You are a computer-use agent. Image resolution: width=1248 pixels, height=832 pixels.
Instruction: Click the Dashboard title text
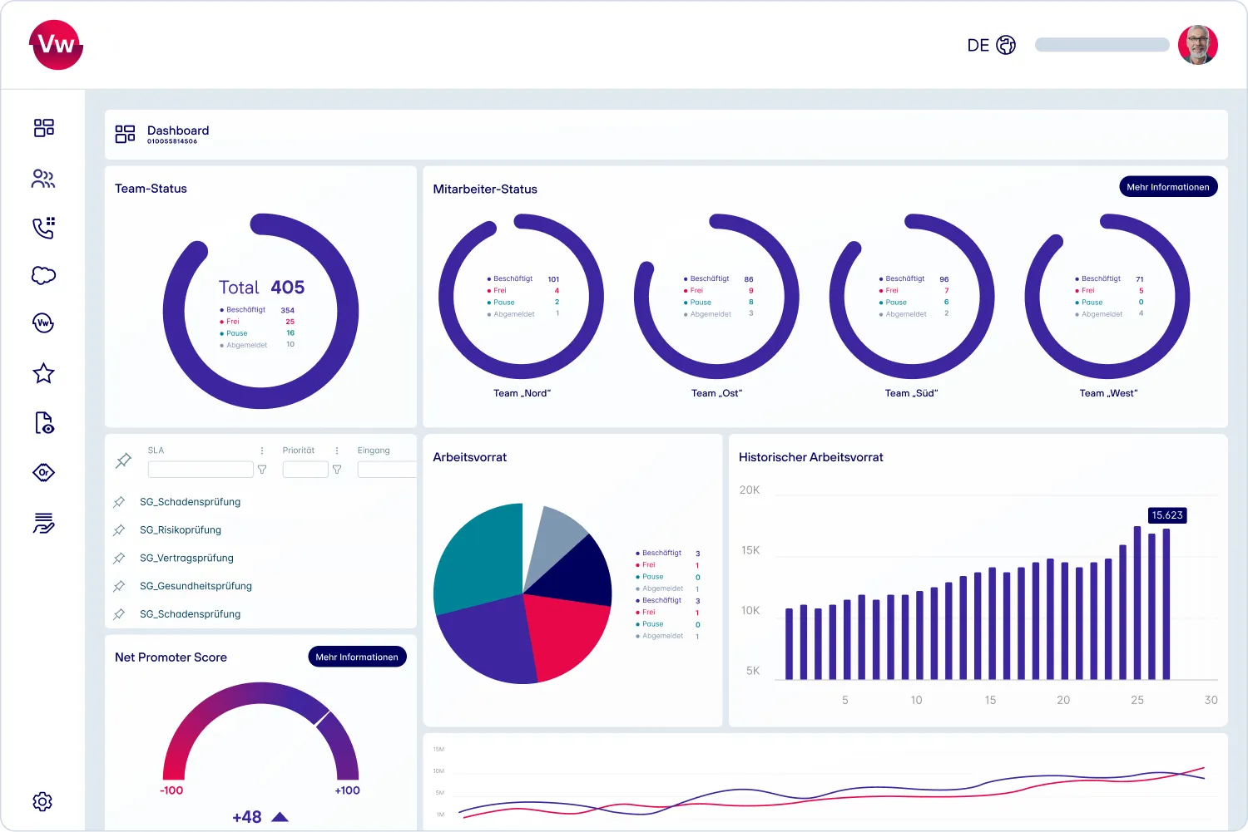(x=178, y=130)
